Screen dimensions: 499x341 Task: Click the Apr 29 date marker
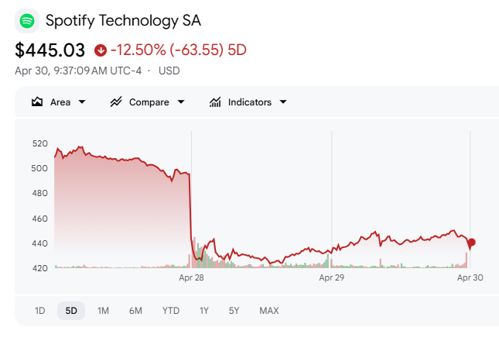tap(331, 277)
